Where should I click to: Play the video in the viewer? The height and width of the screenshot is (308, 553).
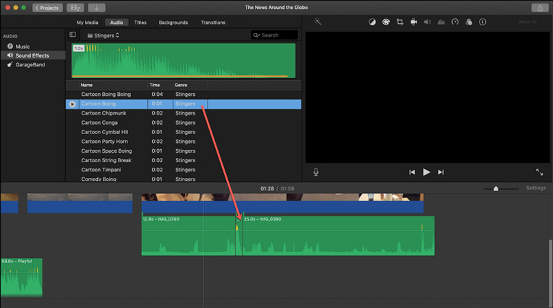click(426, 172)
